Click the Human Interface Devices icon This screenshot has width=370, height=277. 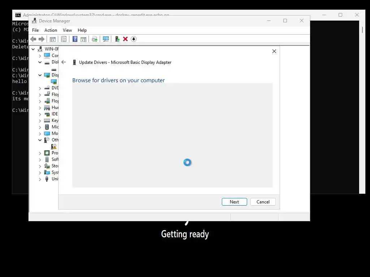47,107
